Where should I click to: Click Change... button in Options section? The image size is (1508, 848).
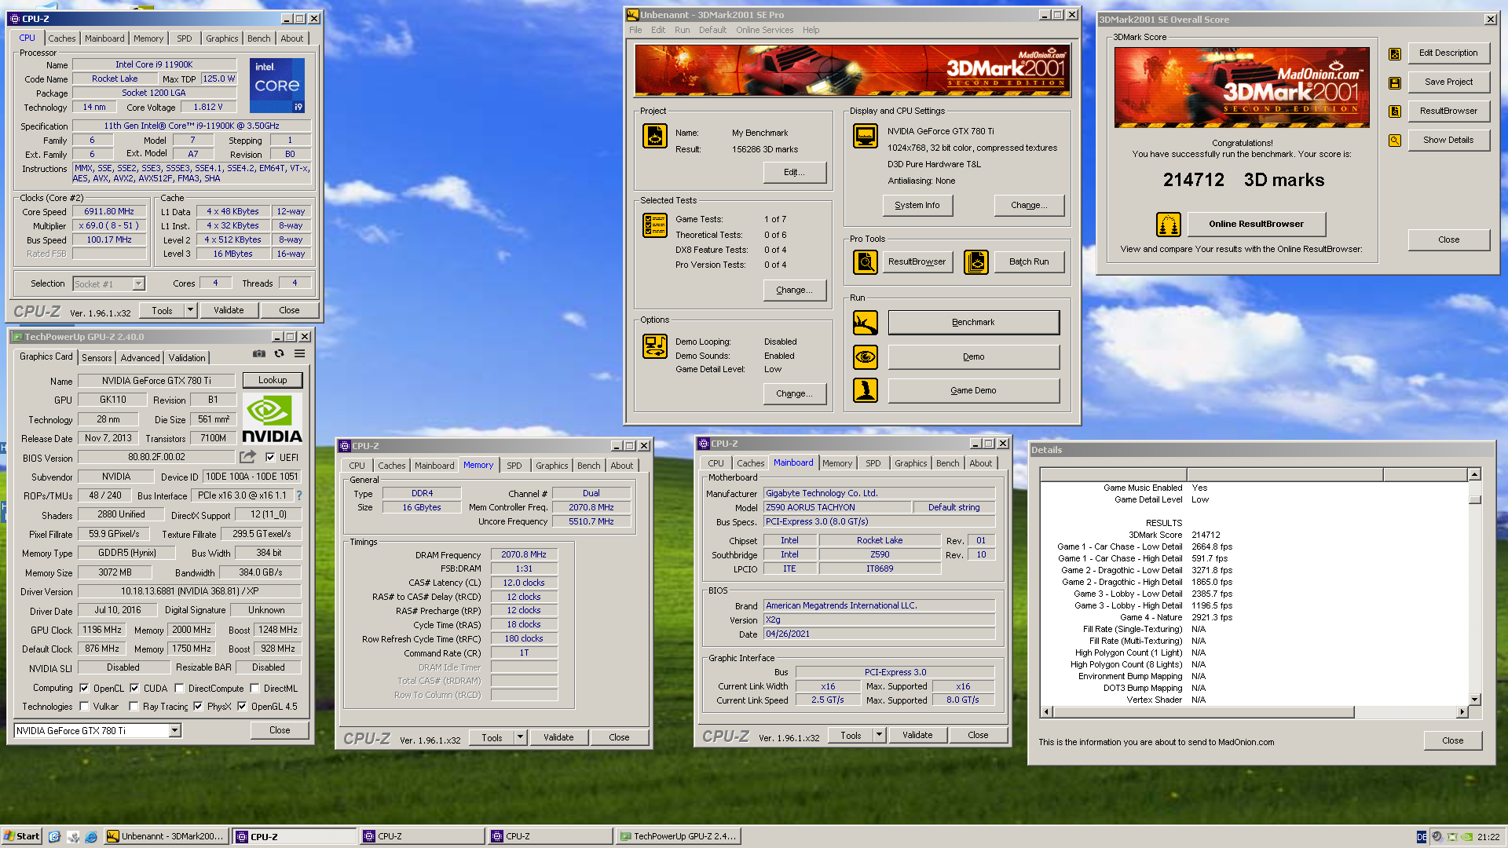point(794,394)
